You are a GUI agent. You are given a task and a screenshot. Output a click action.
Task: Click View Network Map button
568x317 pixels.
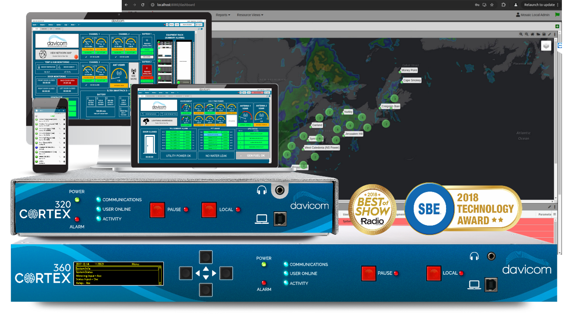pyautogui.click(x=57, y=54)
